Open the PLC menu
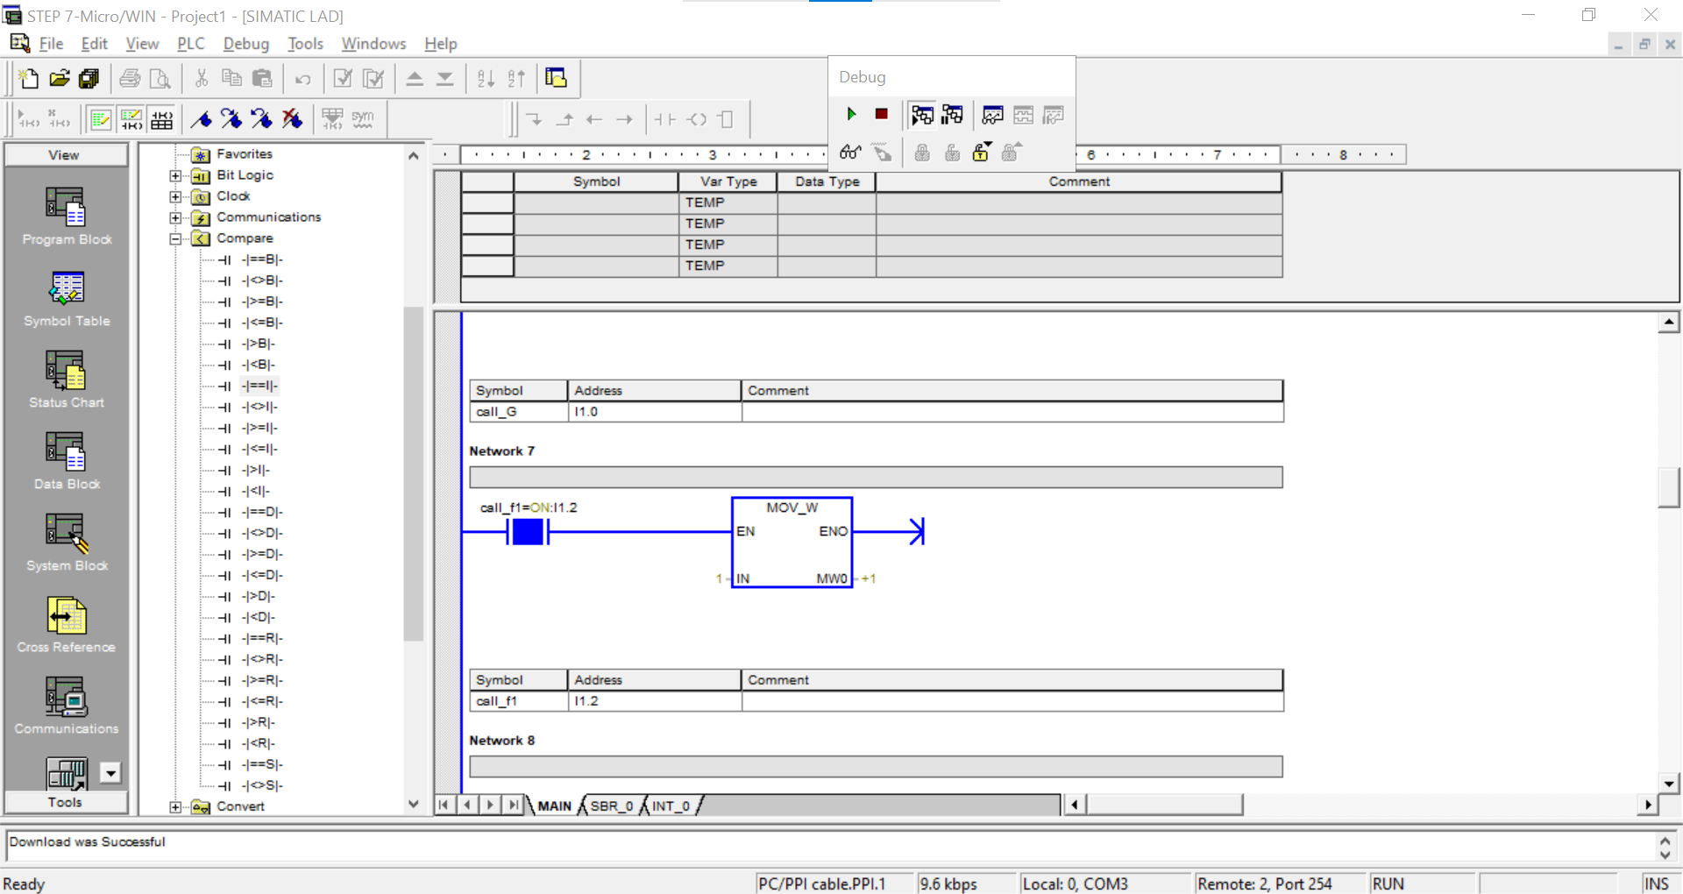Image resolution: width=1683 pixels, height=894 pixels. click(190, 44)
